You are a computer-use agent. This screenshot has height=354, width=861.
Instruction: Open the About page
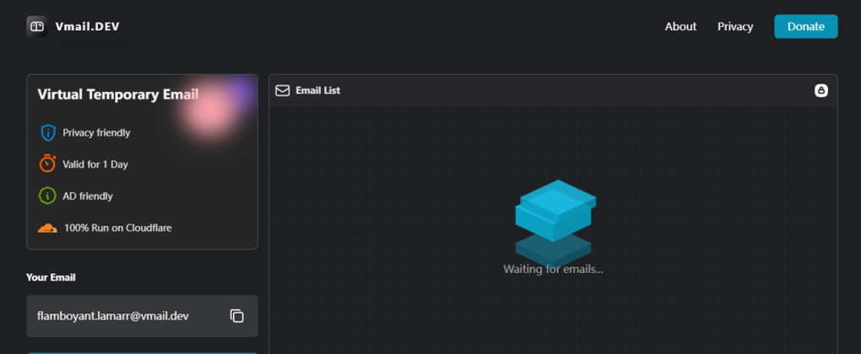coord(680,26)
